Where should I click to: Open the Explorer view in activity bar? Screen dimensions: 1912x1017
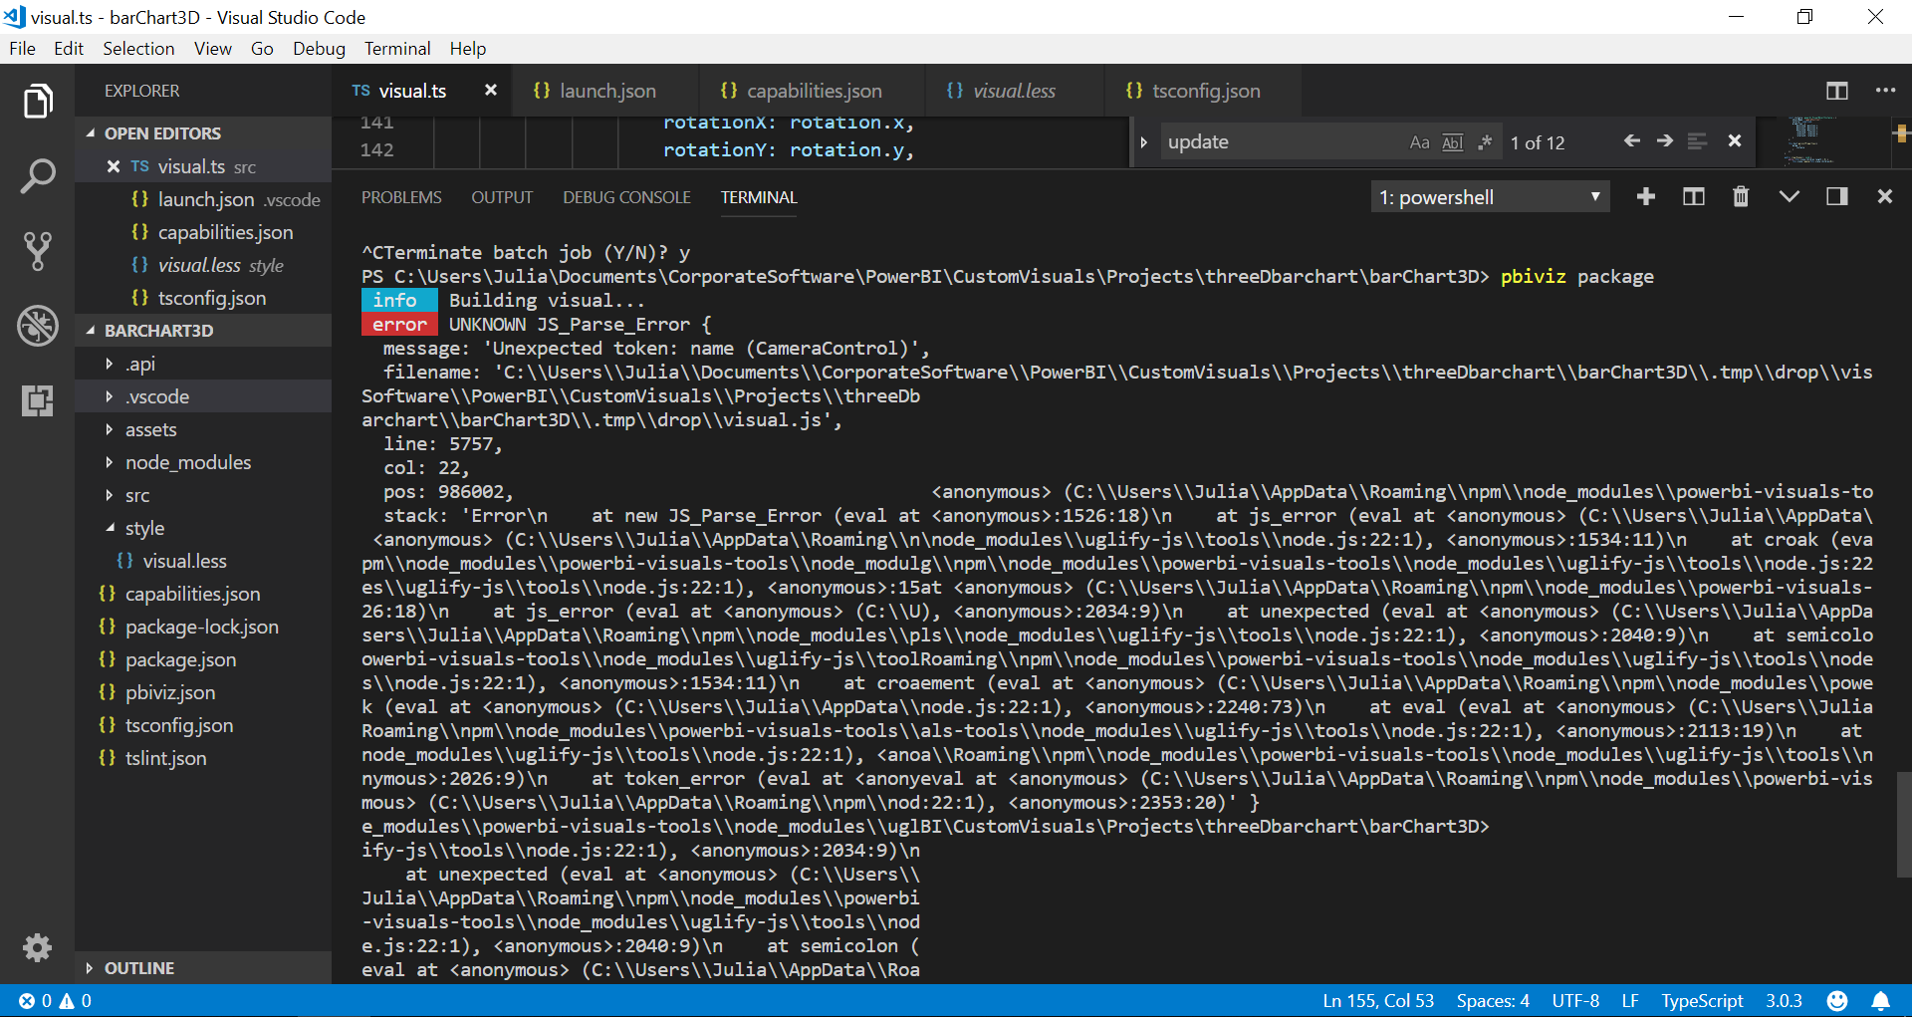click(x=37, y=101)
